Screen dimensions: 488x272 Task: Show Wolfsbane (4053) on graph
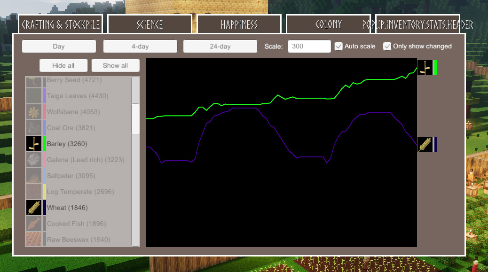(x=73, y=112)
